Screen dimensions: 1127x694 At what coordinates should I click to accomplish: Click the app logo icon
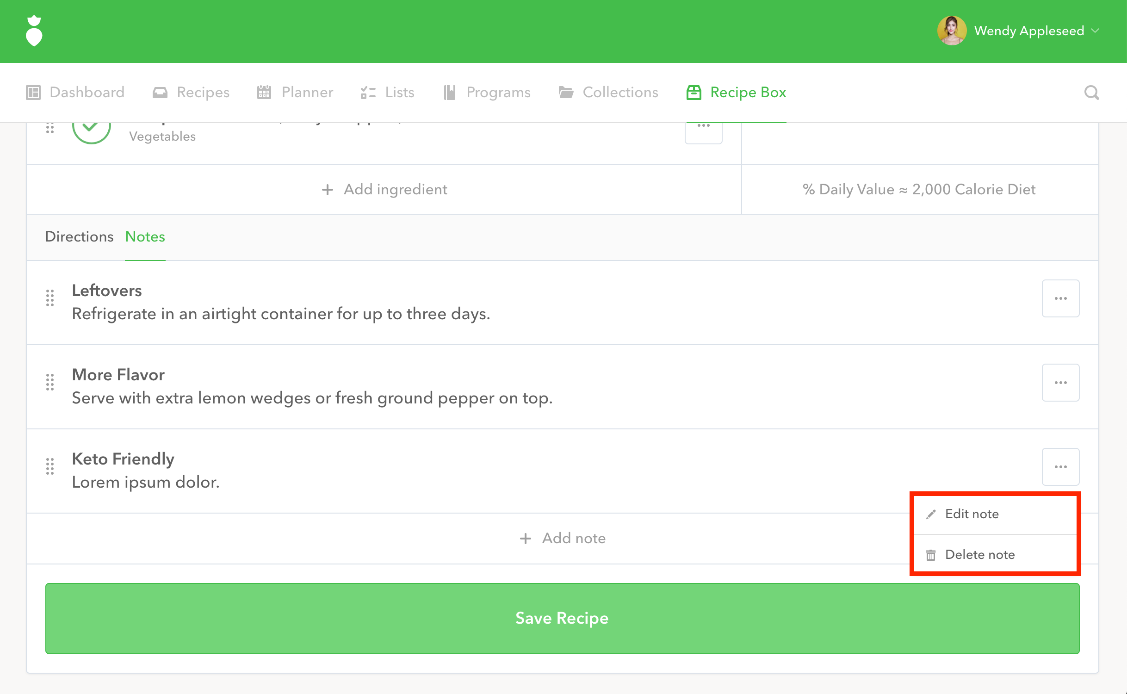34,31
